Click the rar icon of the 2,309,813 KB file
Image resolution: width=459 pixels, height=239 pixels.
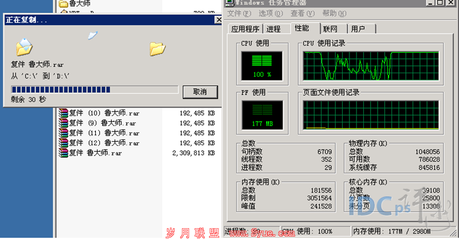[63, 153]
